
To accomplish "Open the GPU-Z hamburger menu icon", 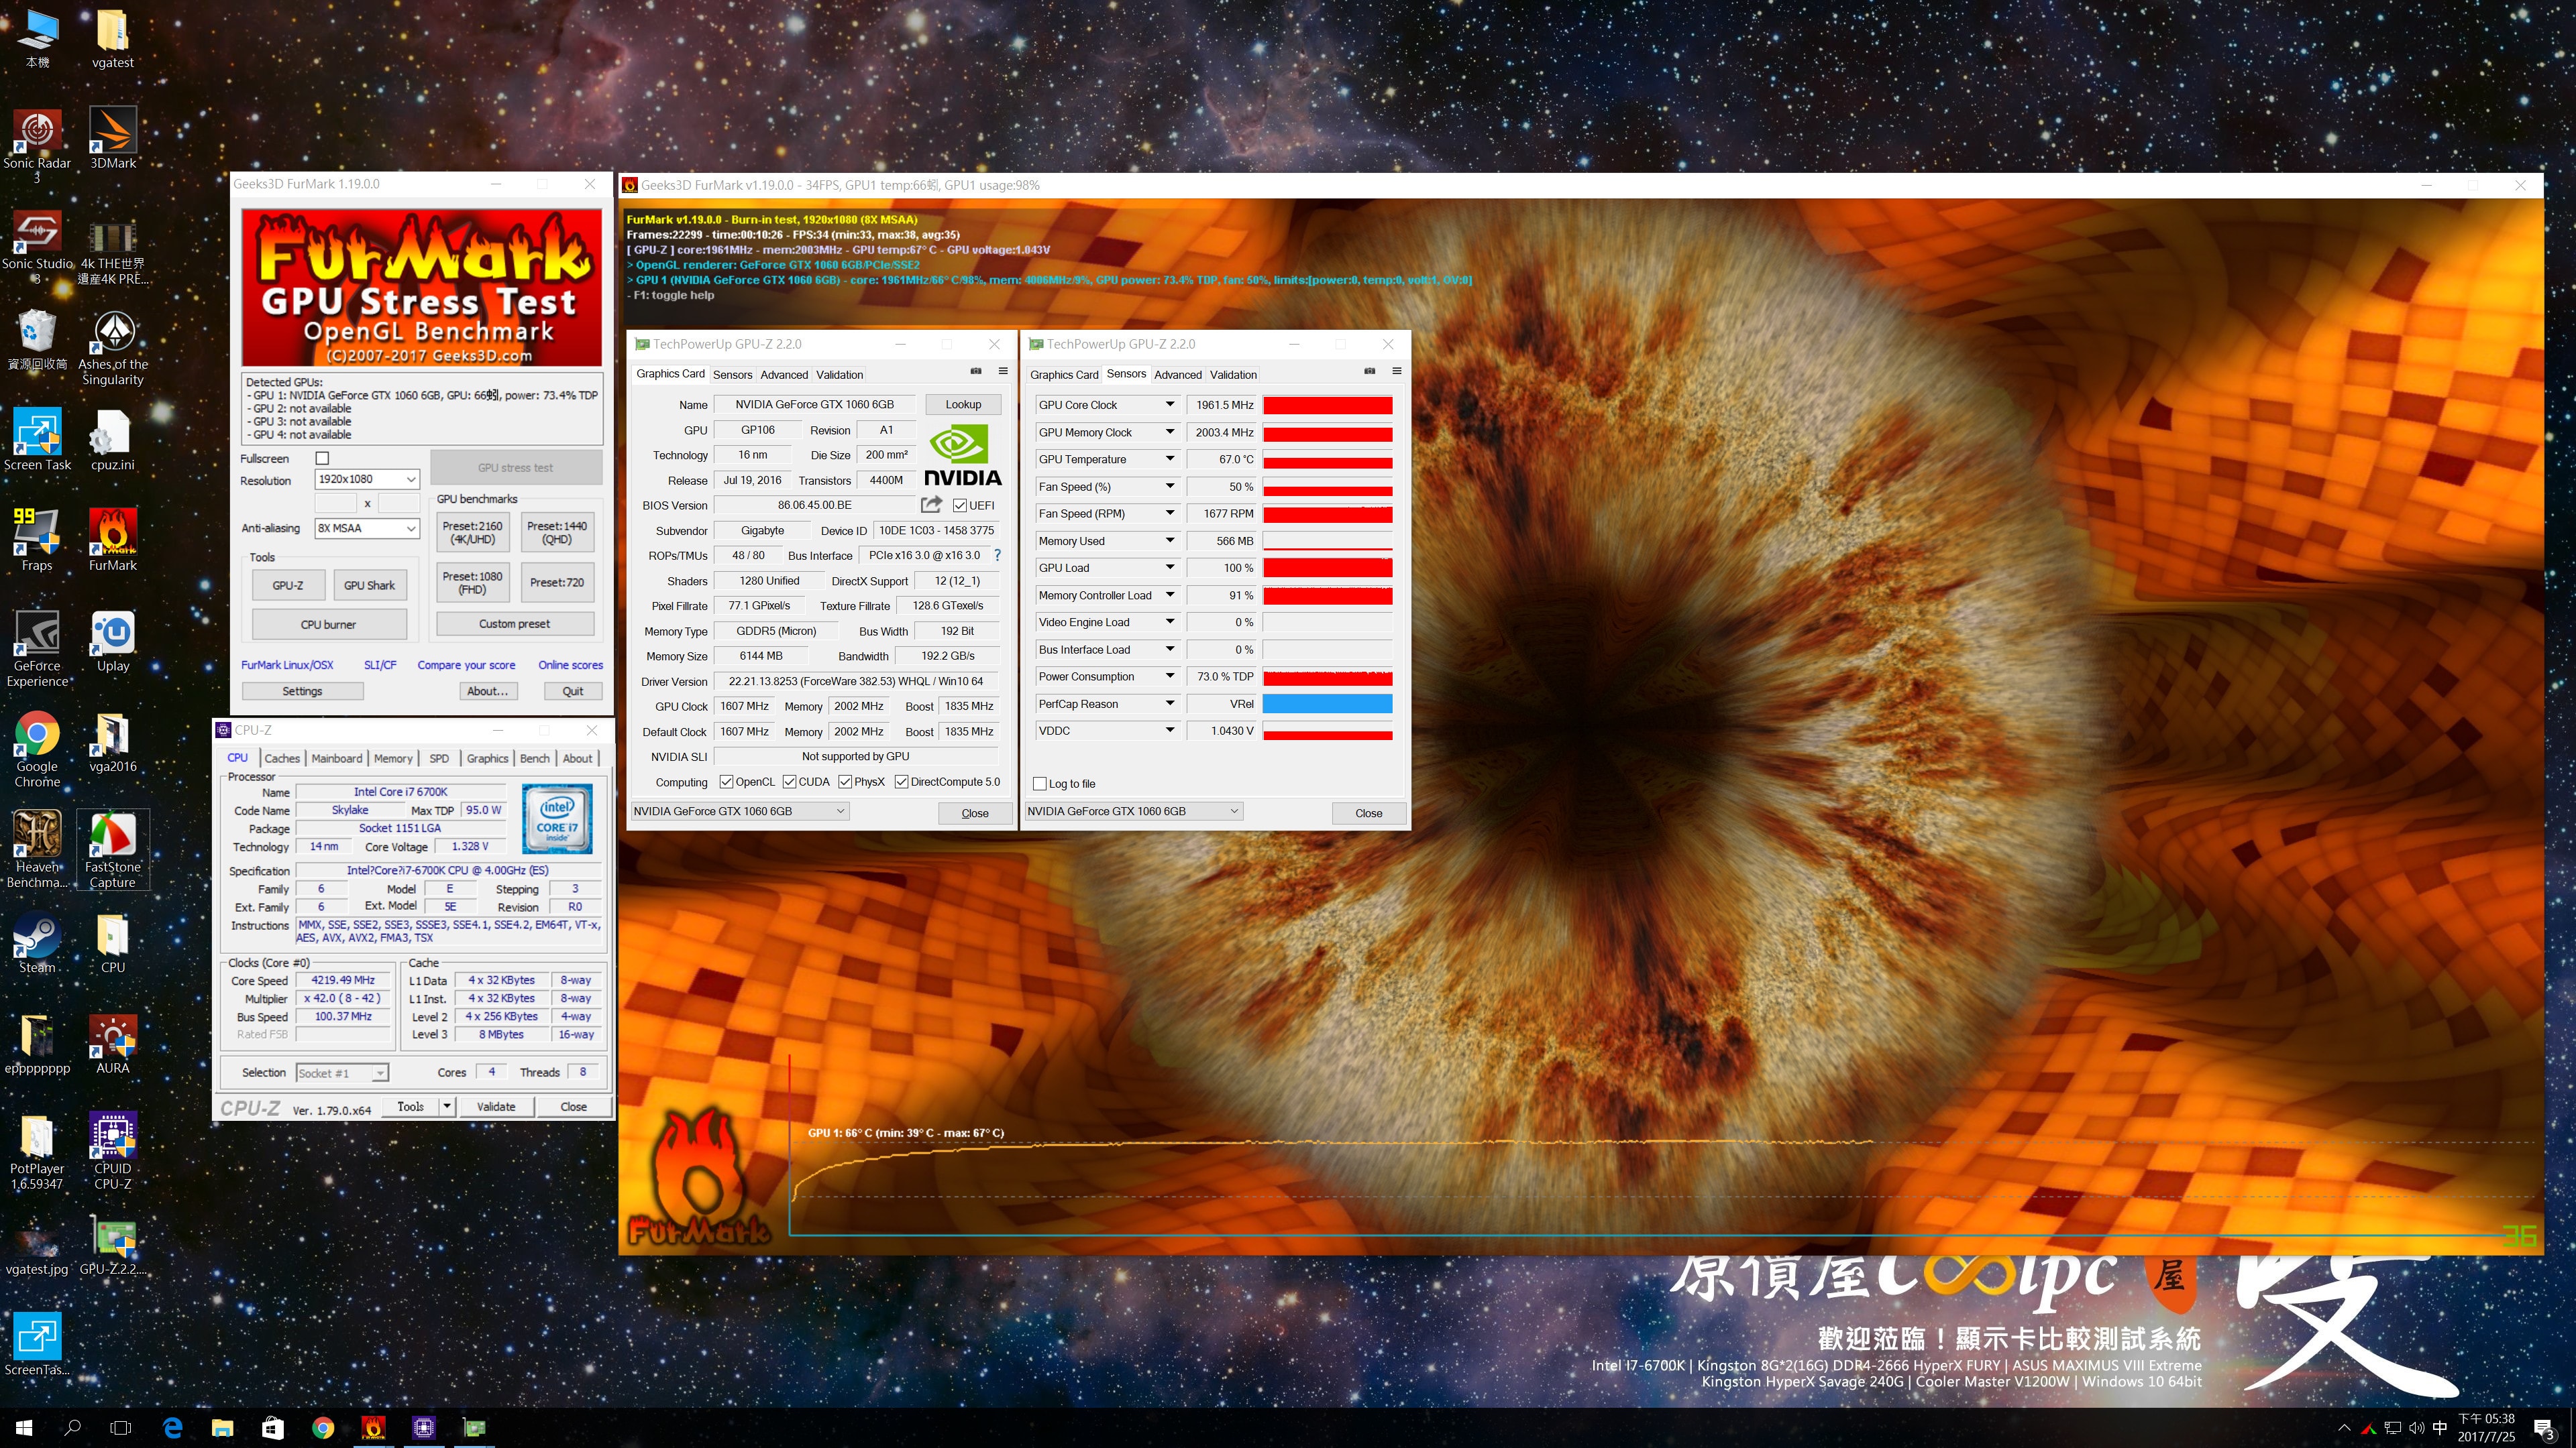I will pyautogui.click(x=1003, y=371).
